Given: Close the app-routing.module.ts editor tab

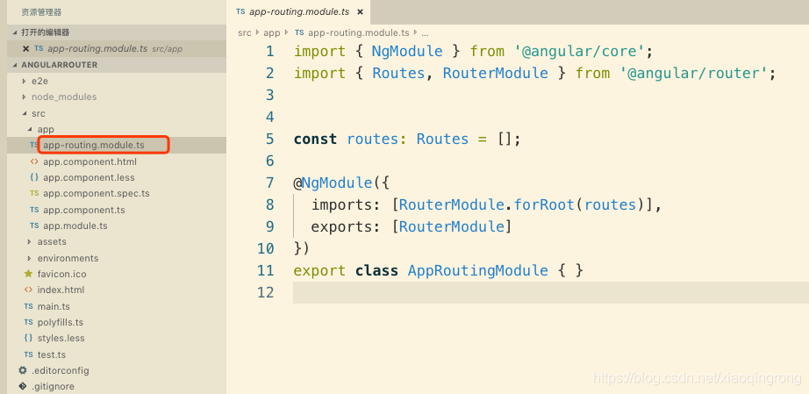Looking at the screenshot, I should pyautogui.click(x=360, y=12).
